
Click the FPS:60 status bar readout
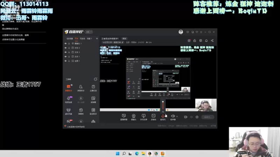click(171, 126)
